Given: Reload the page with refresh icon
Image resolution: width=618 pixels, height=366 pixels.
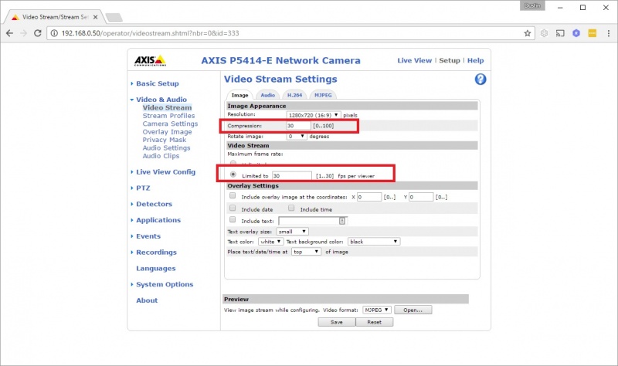Looking at the screenshot, I should pos(37,33).
